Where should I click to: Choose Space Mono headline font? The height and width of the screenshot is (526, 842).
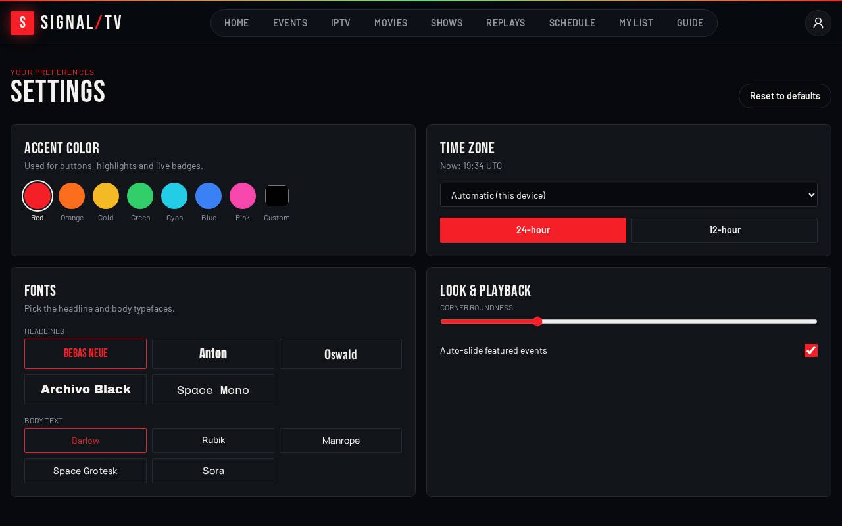coord(213,389)
